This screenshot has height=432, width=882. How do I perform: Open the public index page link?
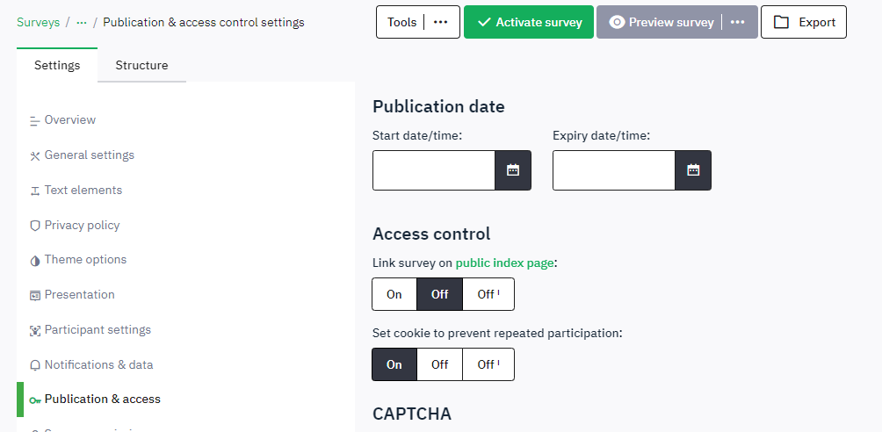point(504,263)
